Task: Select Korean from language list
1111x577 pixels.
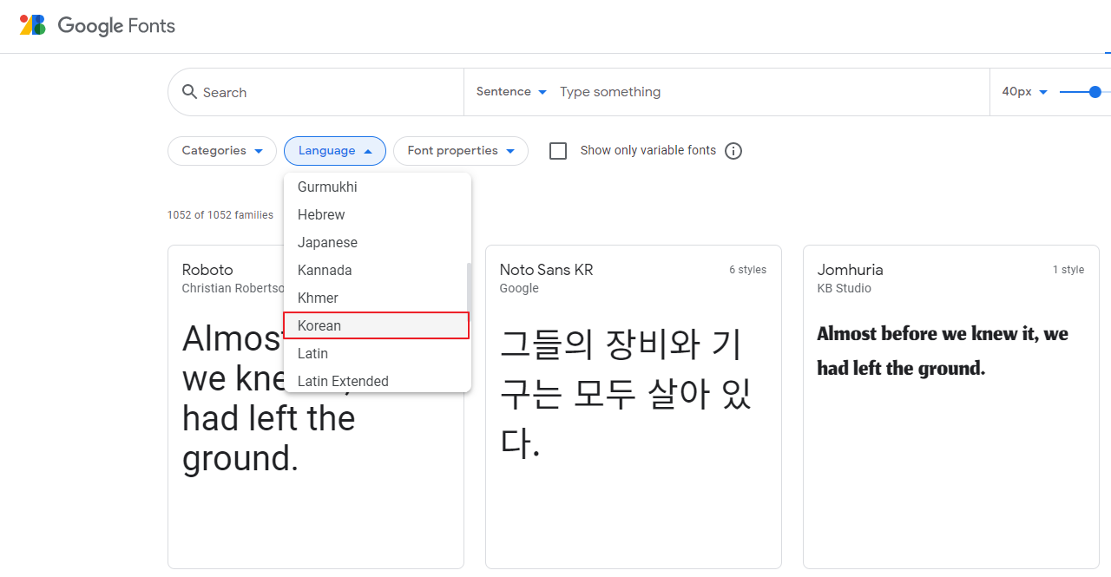Action: (x=377, y=325)
